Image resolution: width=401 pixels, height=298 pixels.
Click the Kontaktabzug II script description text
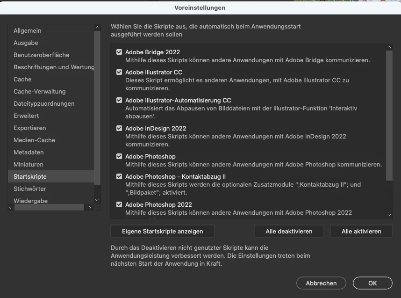point(243,189)
